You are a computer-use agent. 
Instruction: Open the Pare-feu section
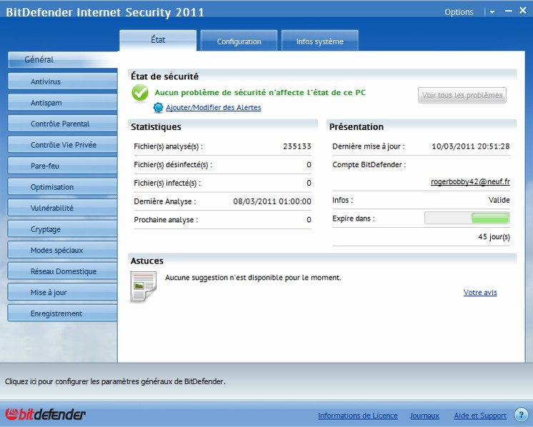[63, 166]
